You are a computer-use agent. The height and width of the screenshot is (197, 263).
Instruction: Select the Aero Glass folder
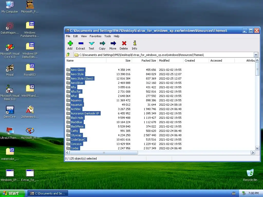click(x=76, y=70)
